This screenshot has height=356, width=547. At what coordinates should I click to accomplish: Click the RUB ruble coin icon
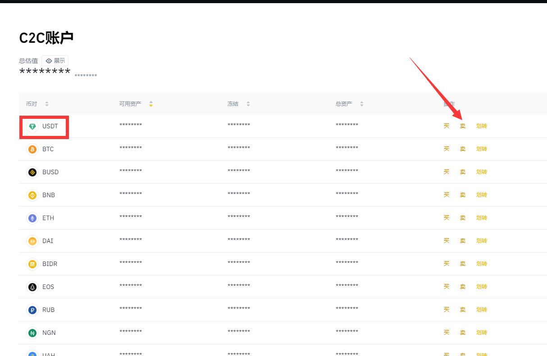(x=32, y=310)
